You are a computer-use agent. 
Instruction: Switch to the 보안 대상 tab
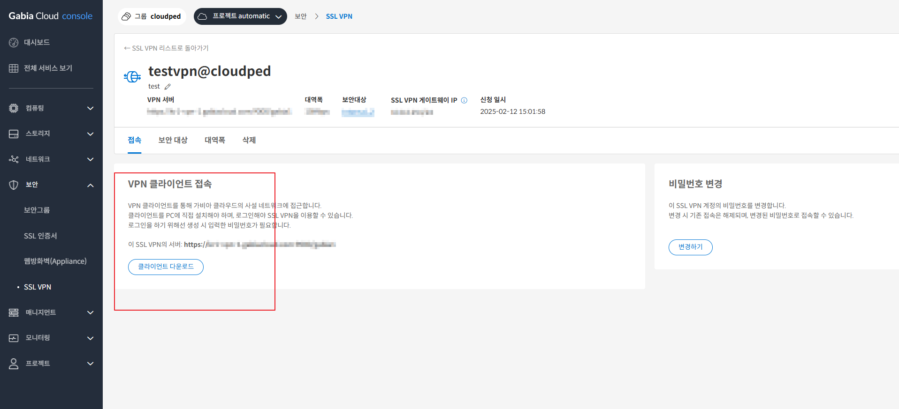coord(173,140)
